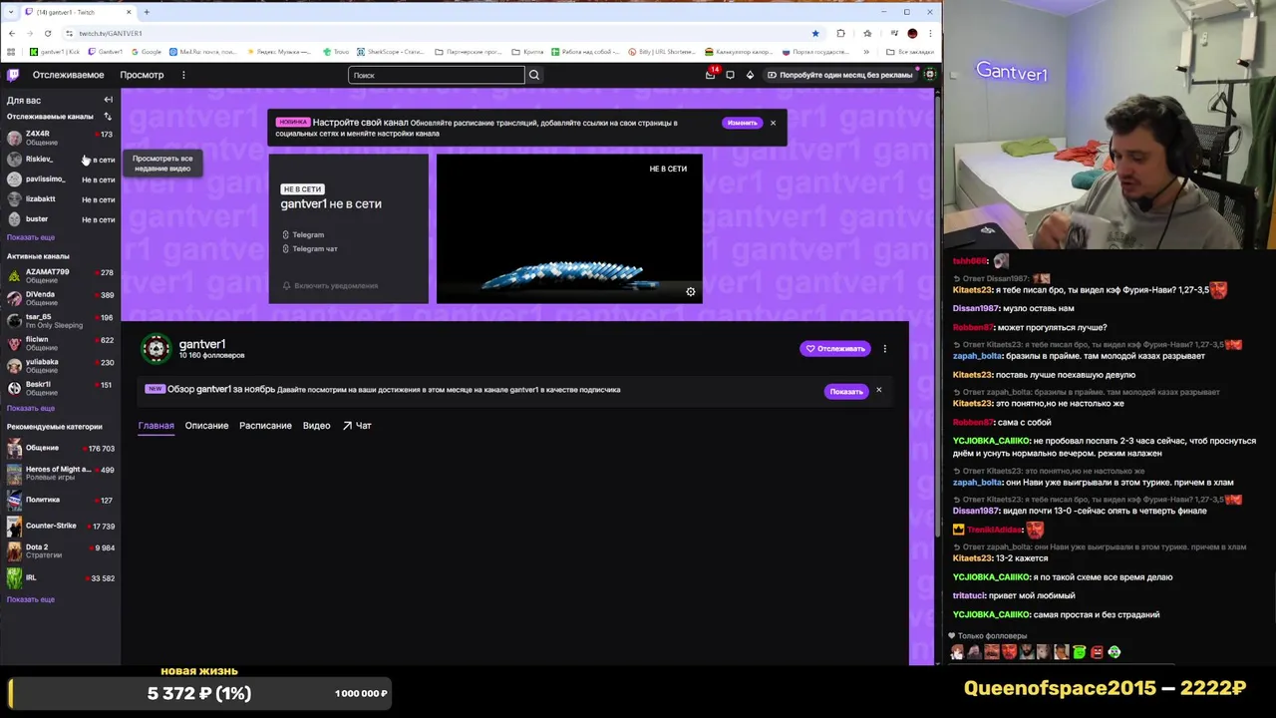Open tsar_65 active channel
This screenshot has width=1276, height=718.
click(x=60, y=320)
